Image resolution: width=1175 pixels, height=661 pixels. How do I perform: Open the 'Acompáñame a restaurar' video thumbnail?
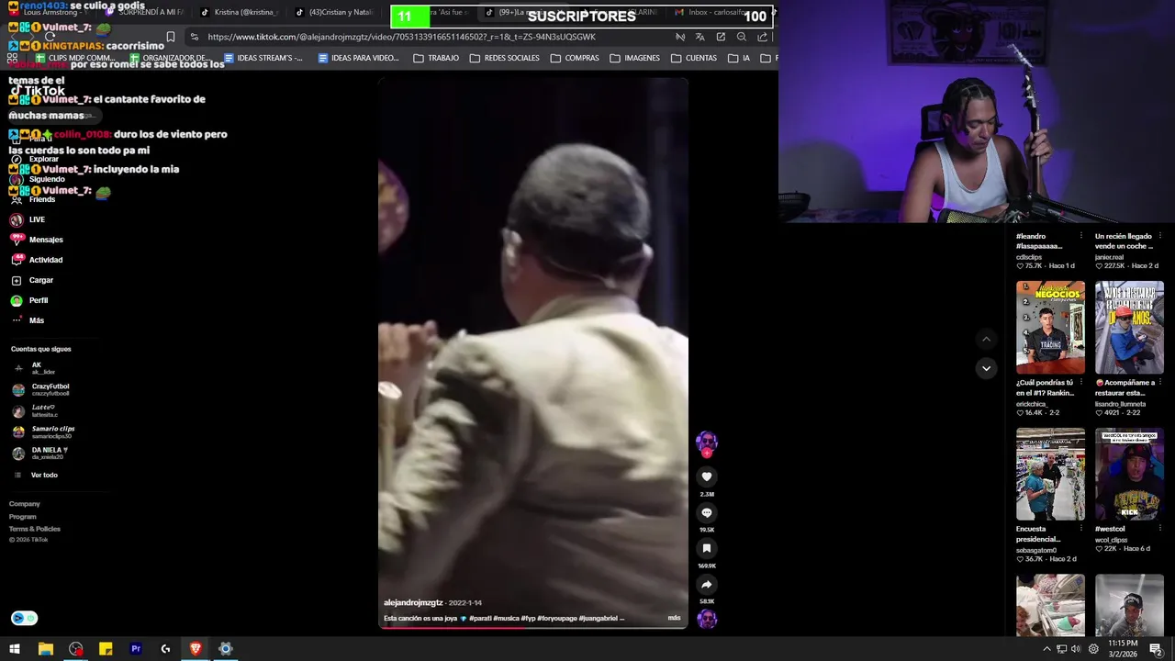tap(1129, 327)
